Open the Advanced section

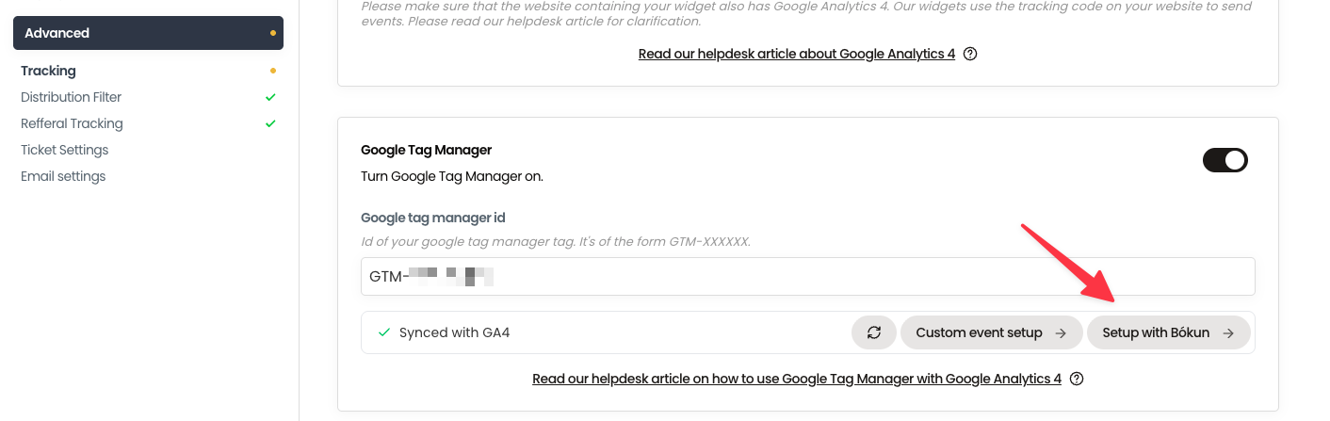coord(148,33)
